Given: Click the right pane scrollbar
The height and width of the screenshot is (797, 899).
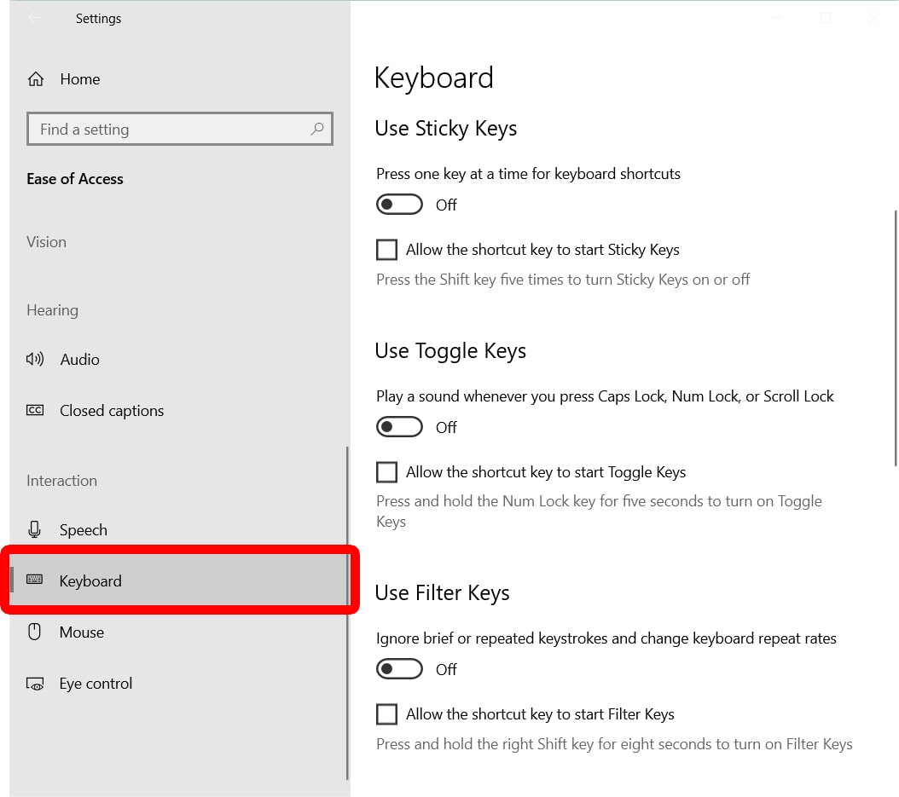Looking at the screenshot, I should coord(895,341).
